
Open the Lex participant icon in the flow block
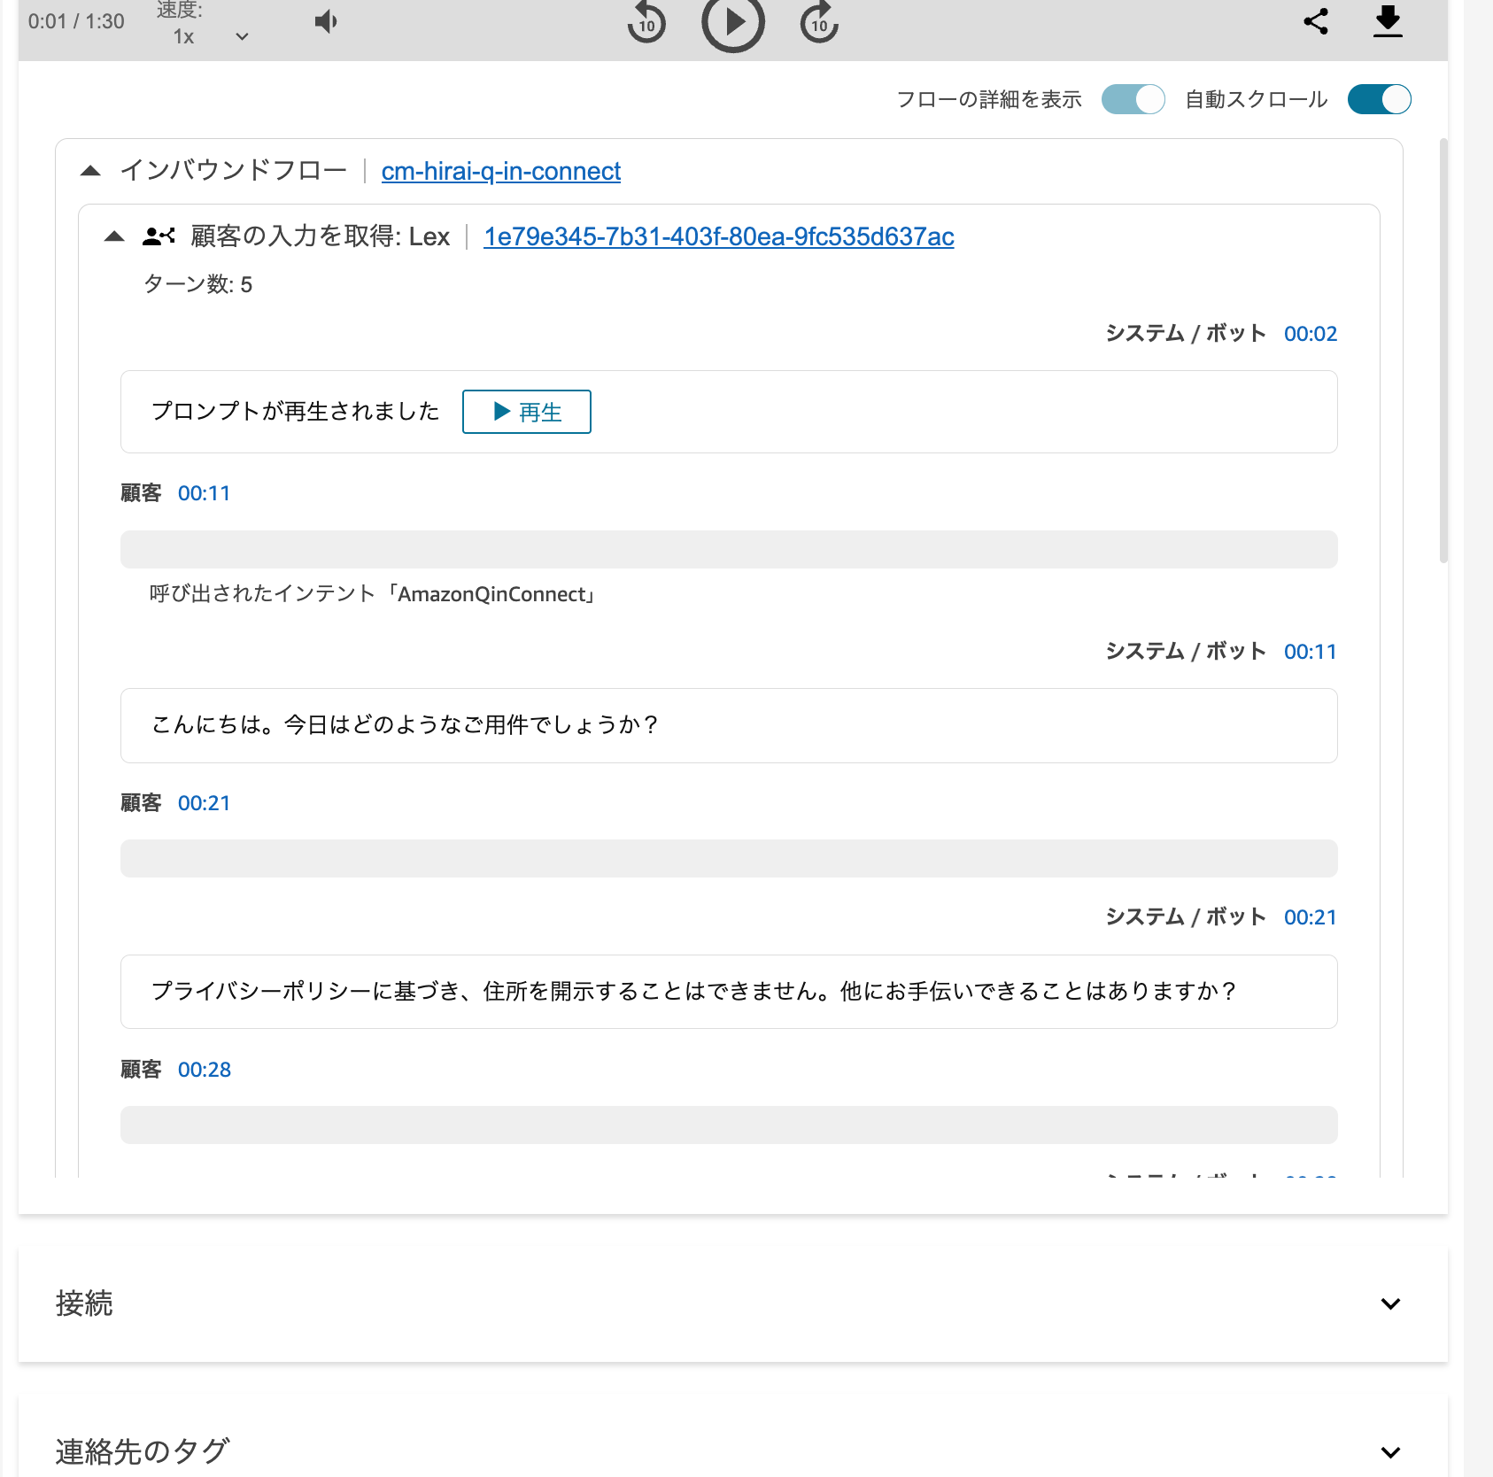pos(158,236)
